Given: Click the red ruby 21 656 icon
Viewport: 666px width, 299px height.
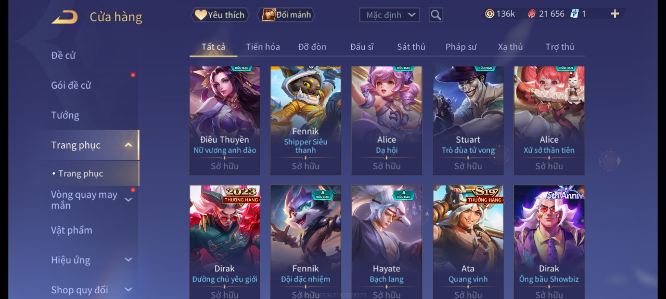Looking at the screenshot, I should [531, 14].
